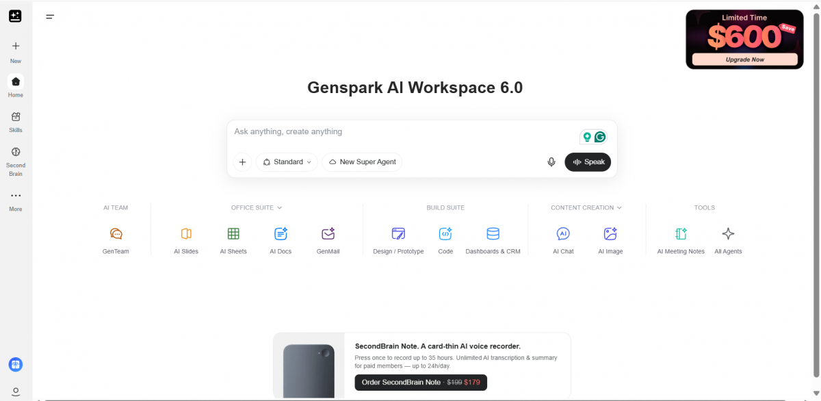This screenshot has width=821, height=401.
Task: Click Order SecondBrain Note button
Action: tap(421, 383)
